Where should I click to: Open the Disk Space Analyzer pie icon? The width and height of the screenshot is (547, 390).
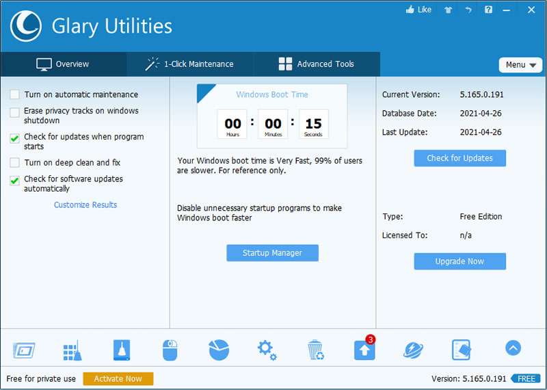(219, 350)
